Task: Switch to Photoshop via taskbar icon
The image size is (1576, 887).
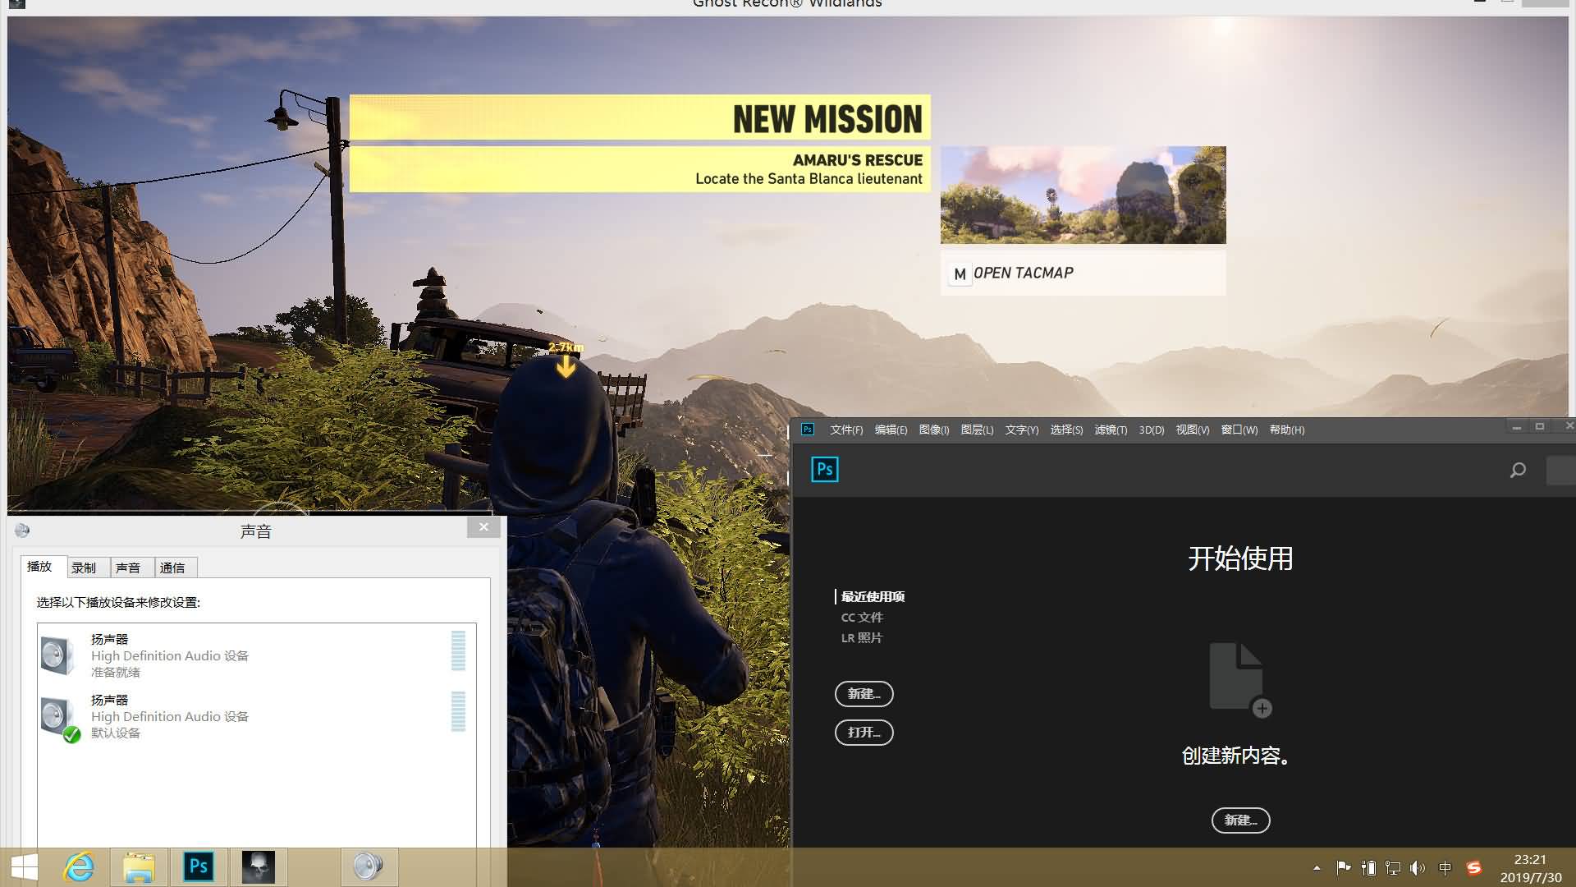Action: [199, 867]
